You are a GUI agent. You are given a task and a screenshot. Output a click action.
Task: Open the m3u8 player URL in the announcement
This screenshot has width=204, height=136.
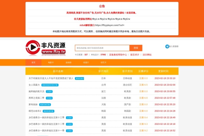coord(110,25)
